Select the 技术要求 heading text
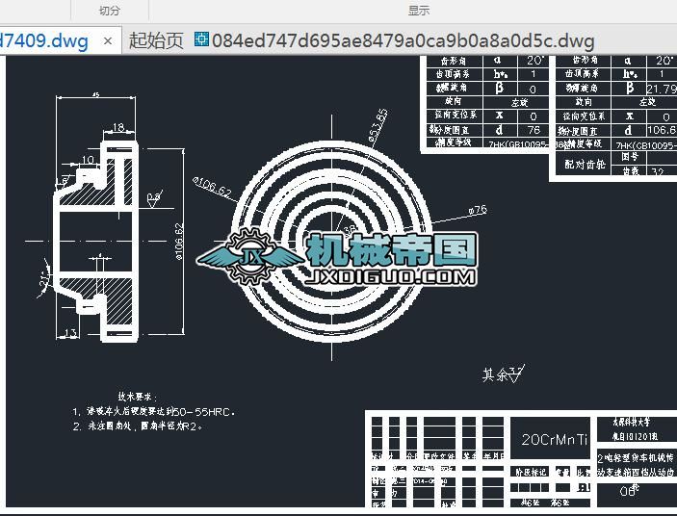Image resolution: width=677 pixels, height=516 pixels. (x=138, y=397)
